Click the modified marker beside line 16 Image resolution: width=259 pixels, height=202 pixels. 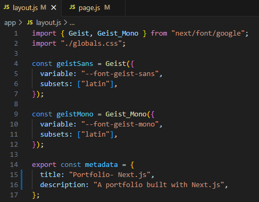[22, 185]
